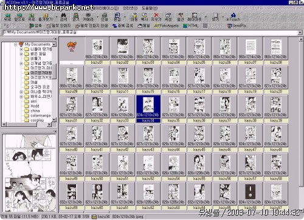This screenshot has width=304, height=220.
Task: Click the 인쇄 print icon
Action: pyautogui.click(x=105, y=17)
